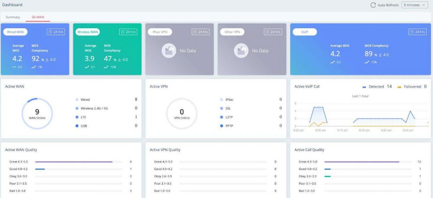Screen dimensions: 433x198
Task: Click the Okay 3.6~3.9 call quality bar
Action: coord(368,176)
